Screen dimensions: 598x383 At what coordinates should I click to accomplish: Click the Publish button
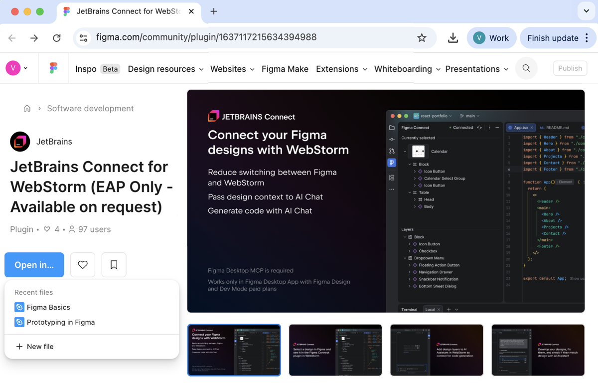pos(570,68)
